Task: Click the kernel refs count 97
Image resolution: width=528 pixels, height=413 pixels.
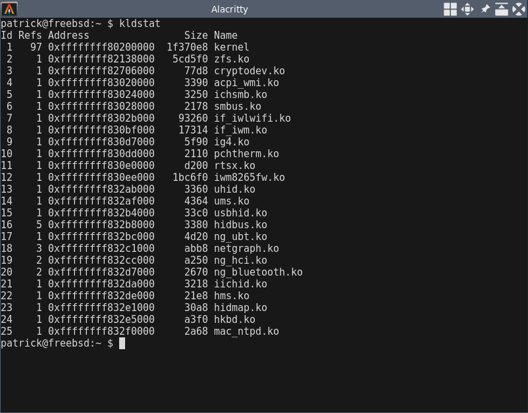Action: pos(36,47)
